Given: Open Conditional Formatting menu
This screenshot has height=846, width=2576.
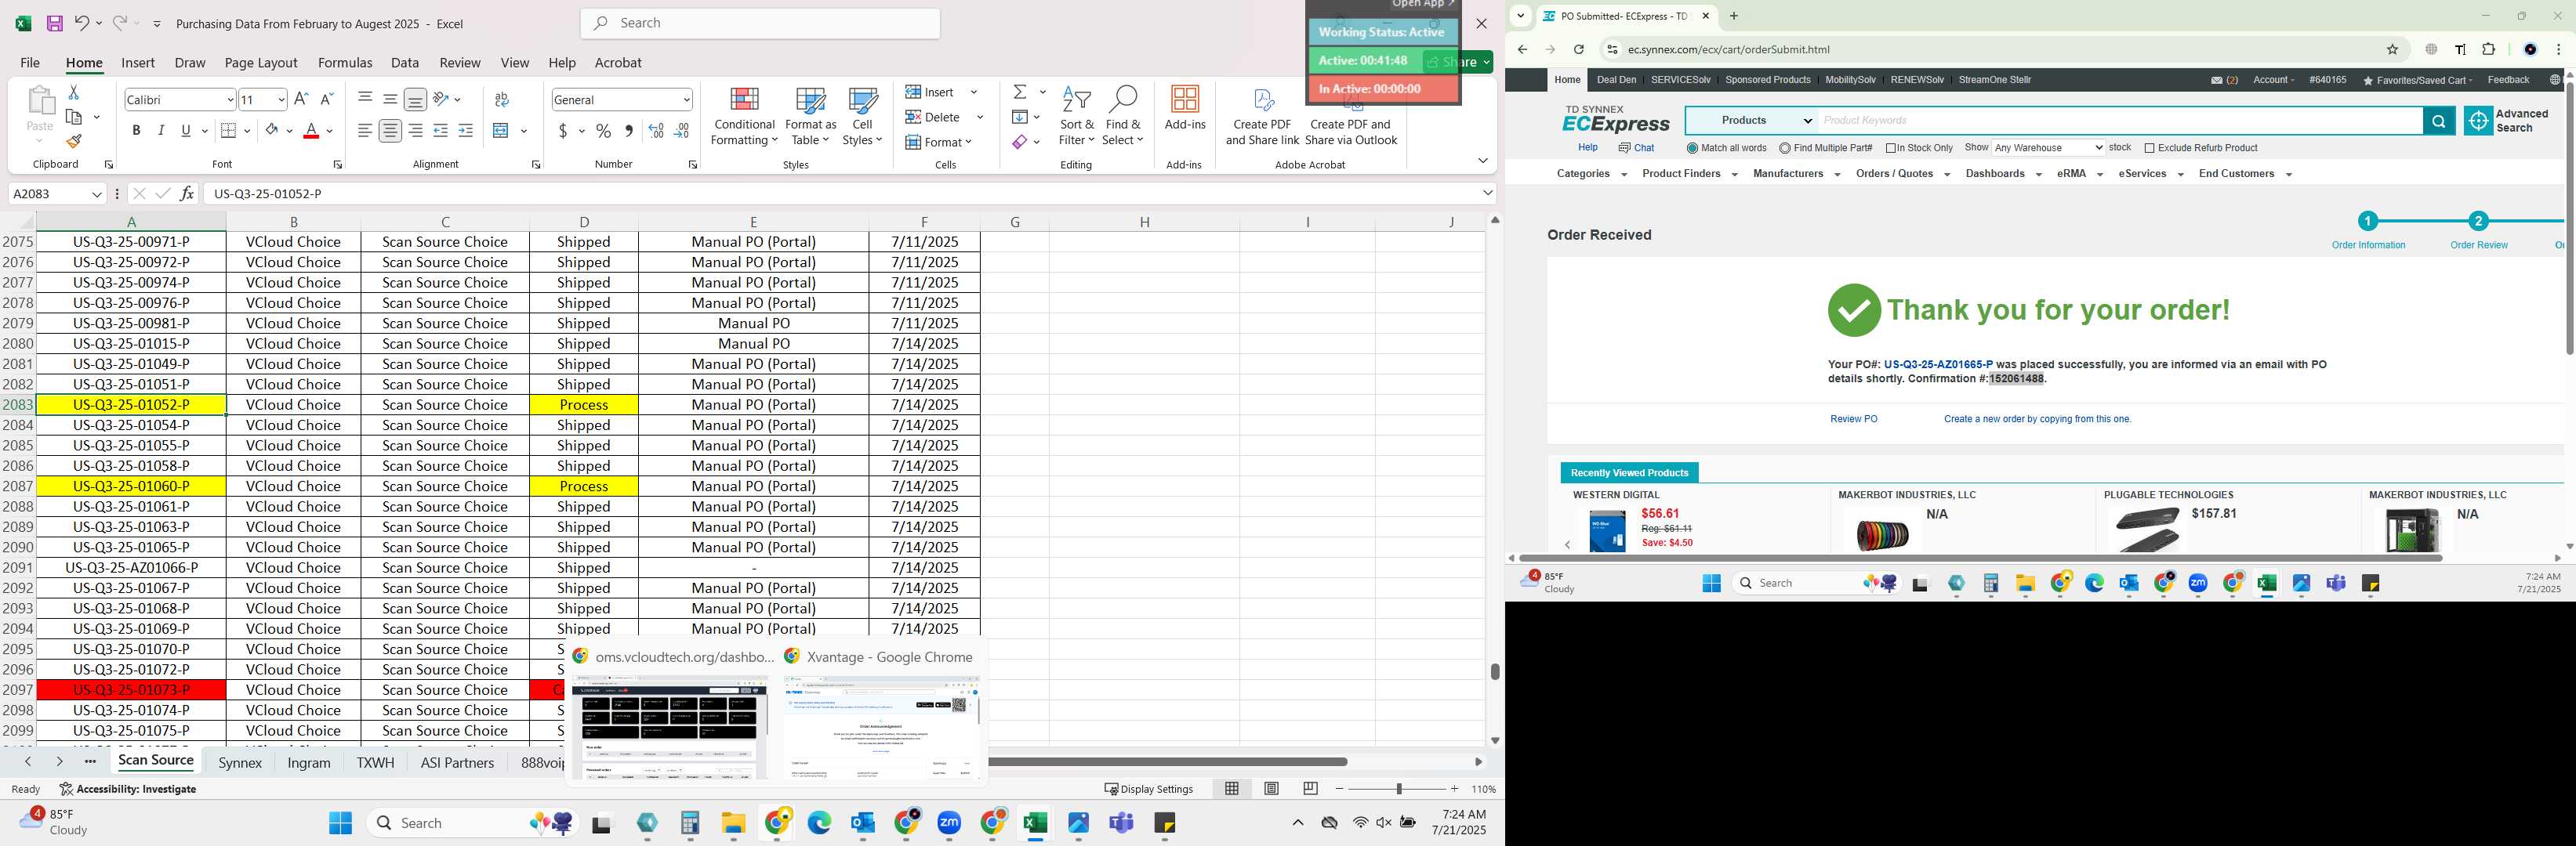Looking at the screenshot, I should [x=744, y=117].
